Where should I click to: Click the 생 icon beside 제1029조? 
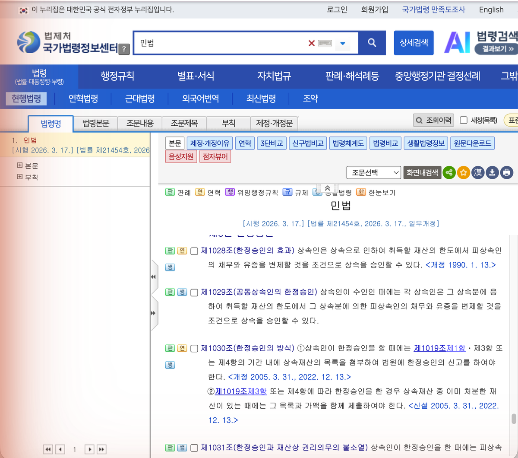point(182,292)
